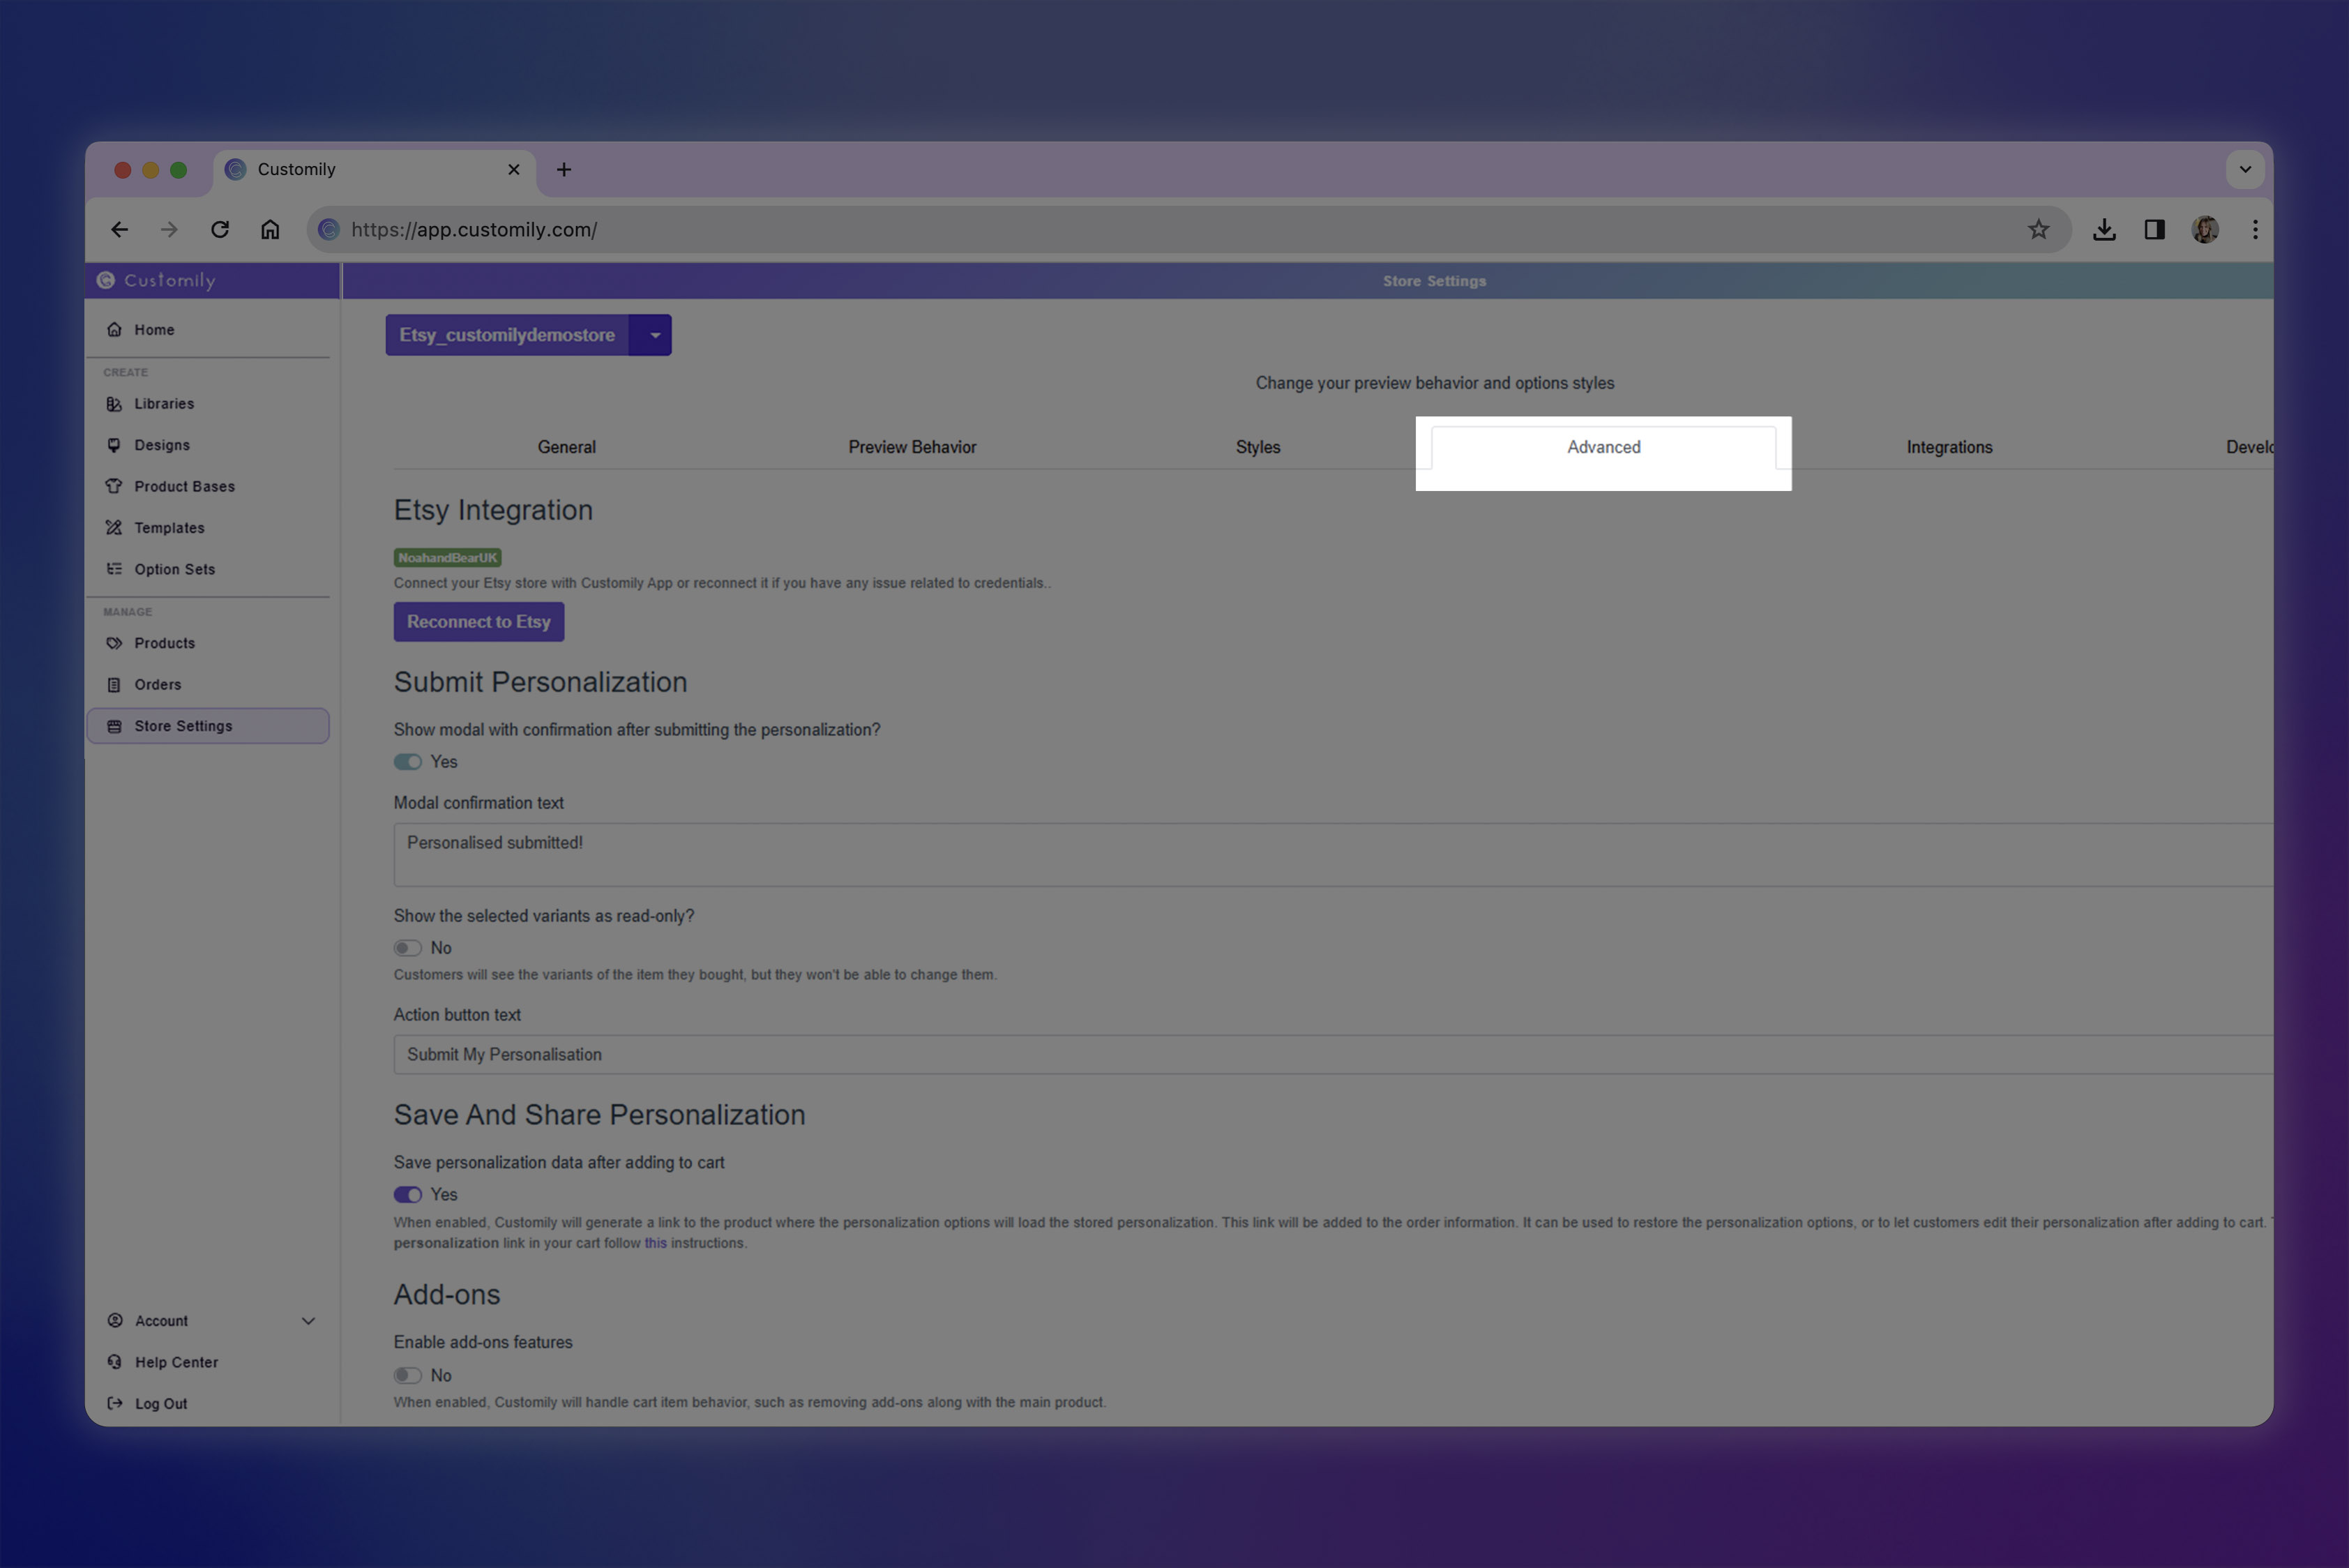The height and width of the screenshot is (1568, 2349).
Task: Select the Advanced tab
Action: 1604,447
